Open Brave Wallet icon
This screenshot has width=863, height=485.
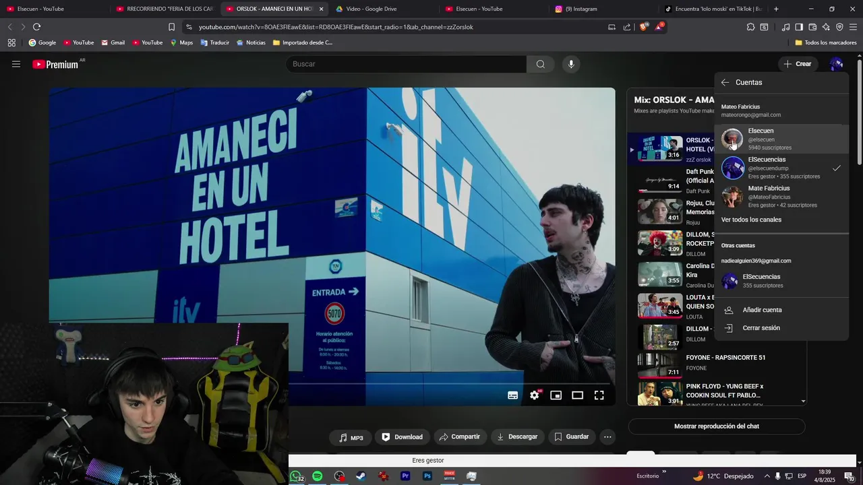coord(812,27)
